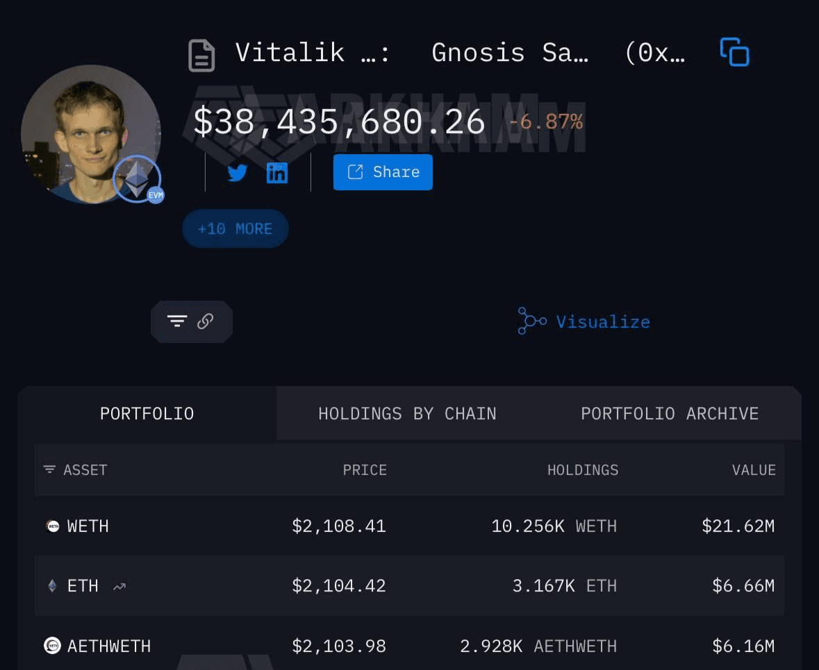
Task: Open the PORTFOLIO ARCHIVE tab
Action: point(670,414)
